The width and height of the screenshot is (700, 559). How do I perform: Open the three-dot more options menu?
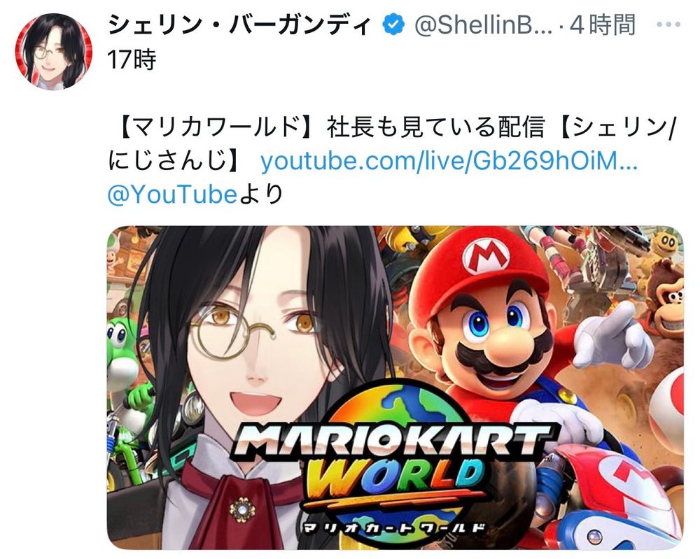point(668,25)
